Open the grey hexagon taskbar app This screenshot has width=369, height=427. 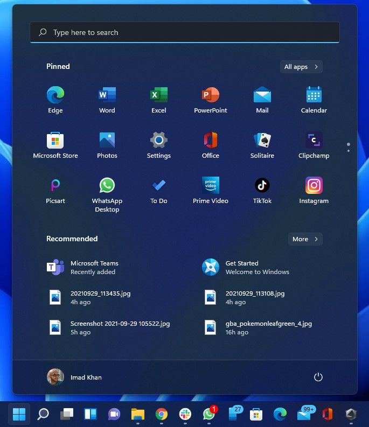351,414
